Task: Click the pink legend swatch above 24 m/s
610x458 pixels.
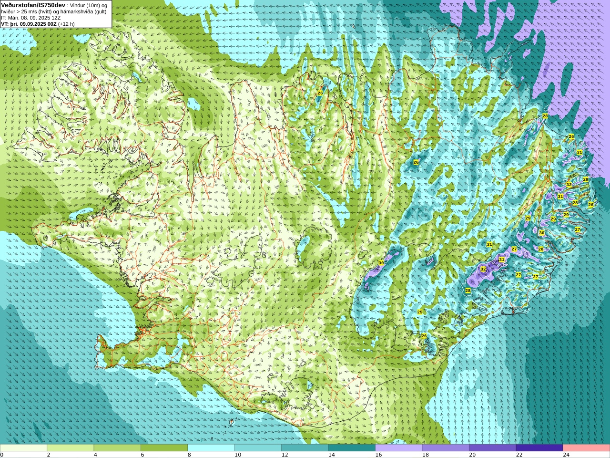Action: click(x=587, y=448)
